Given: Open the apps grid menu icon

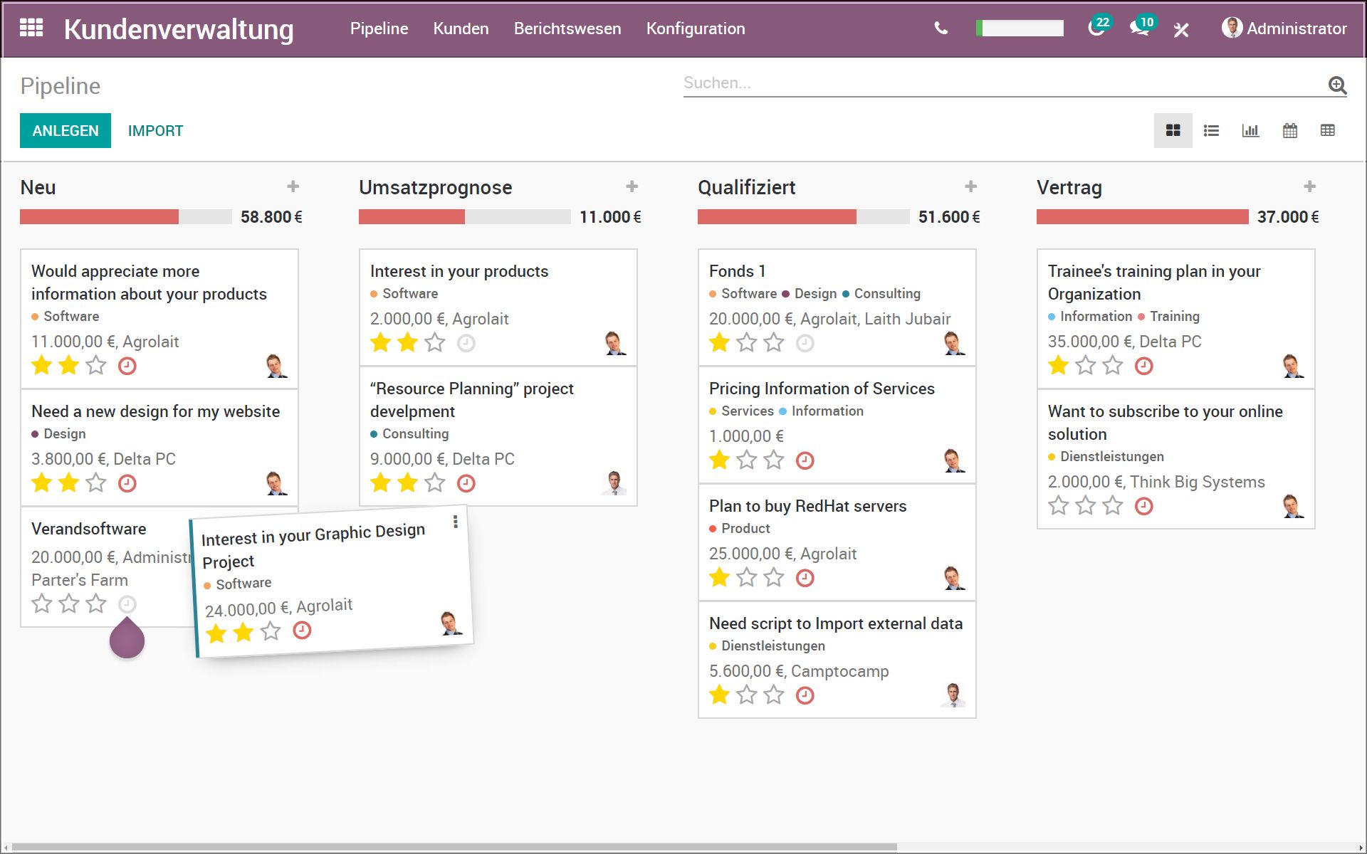Looking at the screenshot, I should click(31, 28).
